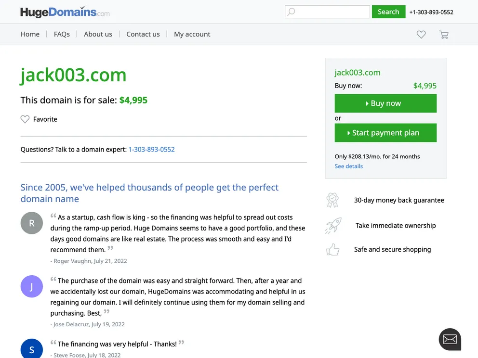Expand the Start payment plan option
This screenshot has width=478, height=358.
pos(385,132)
